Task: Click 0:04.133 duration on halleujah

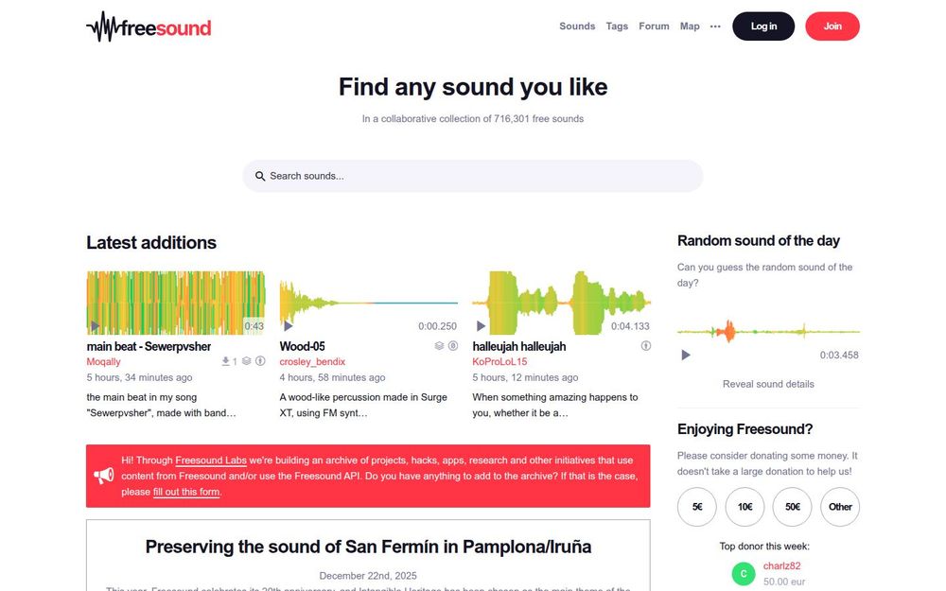Action: (630, 326)
